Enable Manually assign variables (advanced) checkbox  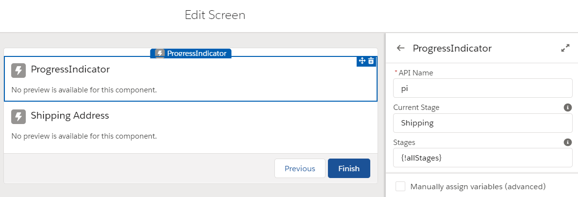point(400,186)
